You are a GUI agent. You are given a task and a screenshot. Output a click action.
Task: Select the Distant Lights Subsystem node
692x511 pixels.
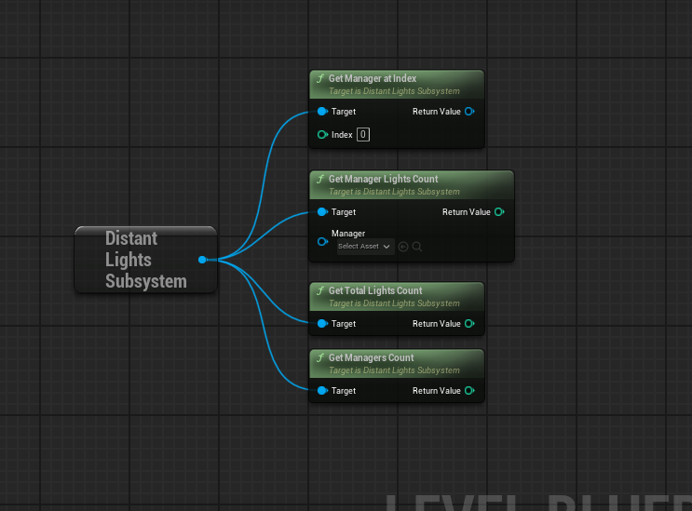coord(145,260)
